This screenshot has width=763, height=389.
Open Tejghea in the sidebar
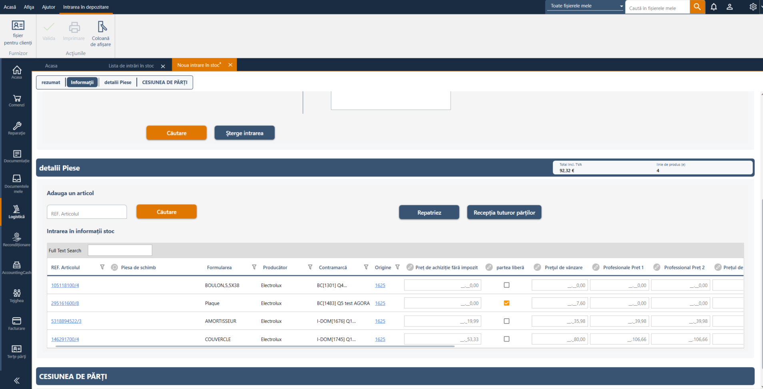click(x=17, y=296)
